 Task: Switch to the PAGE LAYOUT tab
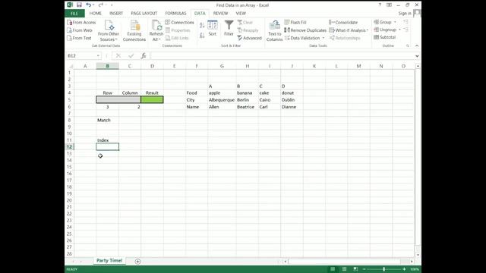[x=144, y=14]
